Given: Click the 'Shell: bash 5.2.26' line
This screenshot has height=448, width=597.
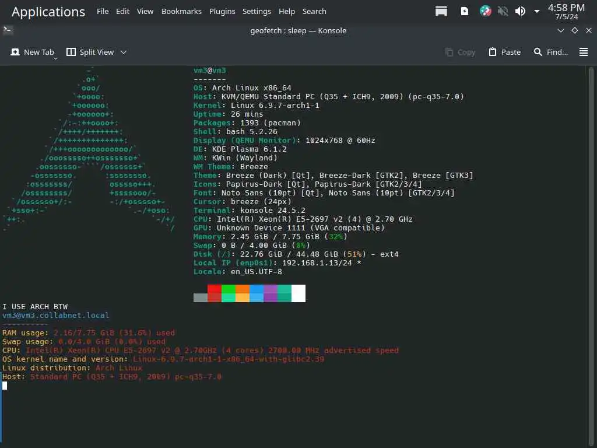Looking at the screenshot, I should [x=236, y=132].
